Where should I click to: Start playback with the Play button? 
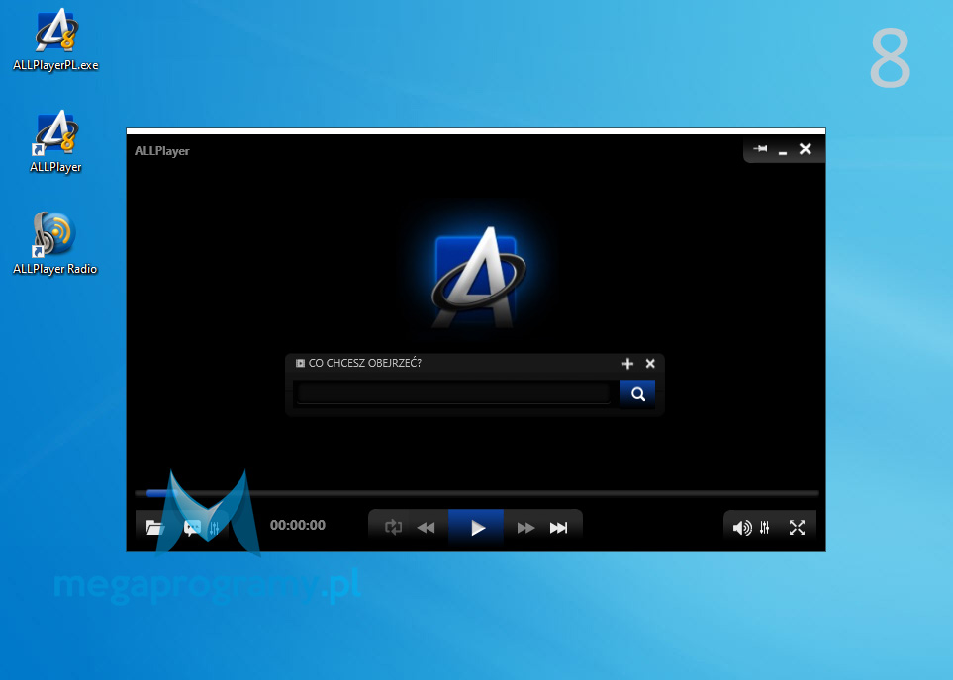(x=476, y=527)
